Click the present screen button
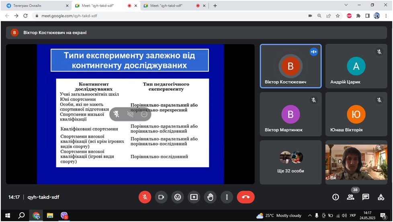This screenshot has height=222, width=393. pyautogui.click(x=194, y=197)
